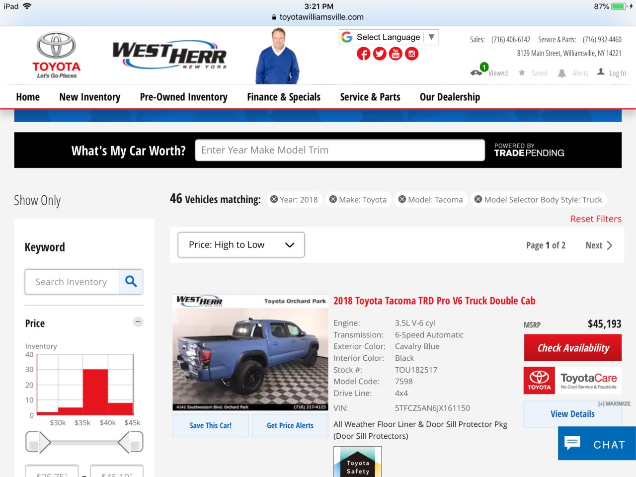636x477 pixels.
Task: Click the stock number TOU182517
Action: 416,370
